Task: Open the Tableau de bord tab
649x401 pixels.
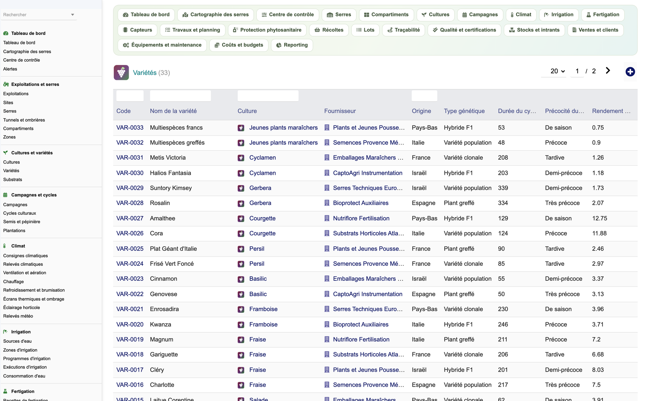Action: pos(146,15)
